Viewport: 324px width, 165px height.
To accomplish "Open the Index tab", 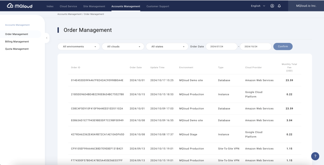I will (x=50, y=6).
